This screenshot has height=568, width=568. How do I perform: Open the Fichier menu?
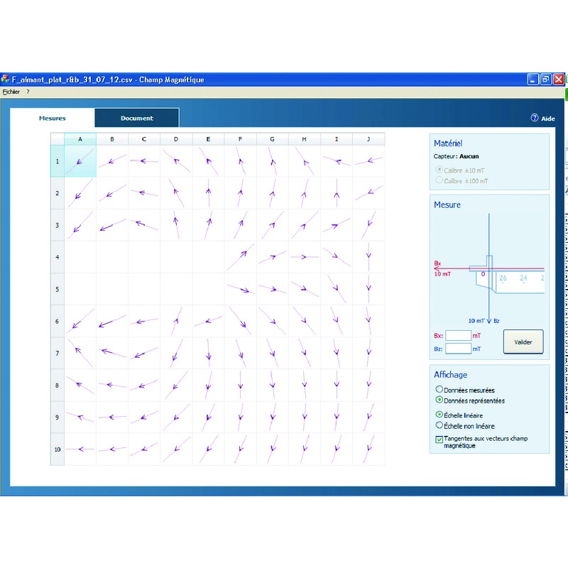pos(11,92)
